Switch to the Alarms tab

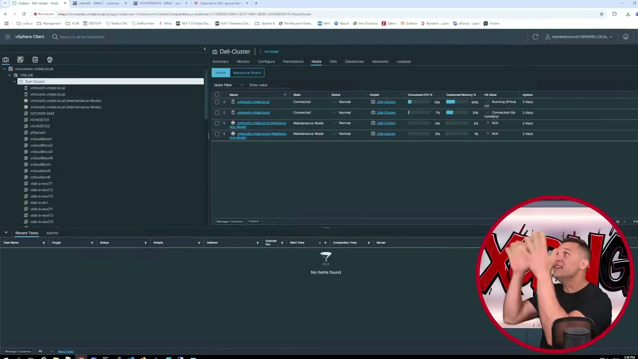(x=52, y=233)
